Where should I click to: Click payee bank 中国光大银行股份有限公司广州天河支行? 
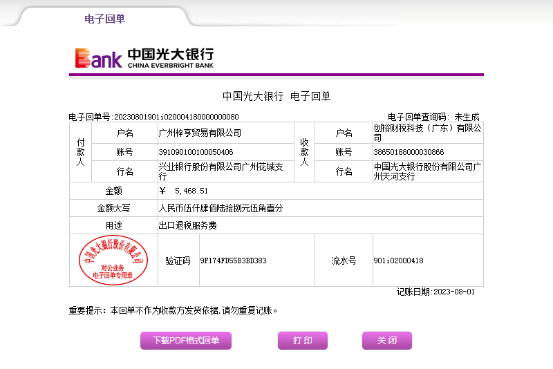pyautogui.click(x=427, y=171)
